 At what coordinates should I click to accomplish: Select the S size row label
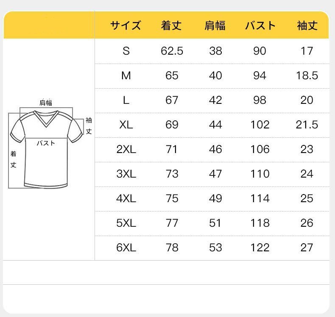click(x=126, y=51)
